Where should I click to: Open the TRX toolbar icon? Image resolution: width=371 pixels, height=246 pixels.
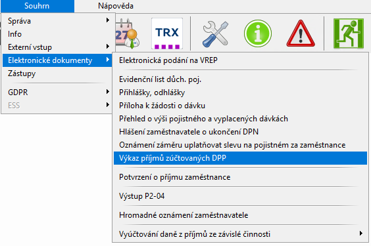(x=167, y=33)
